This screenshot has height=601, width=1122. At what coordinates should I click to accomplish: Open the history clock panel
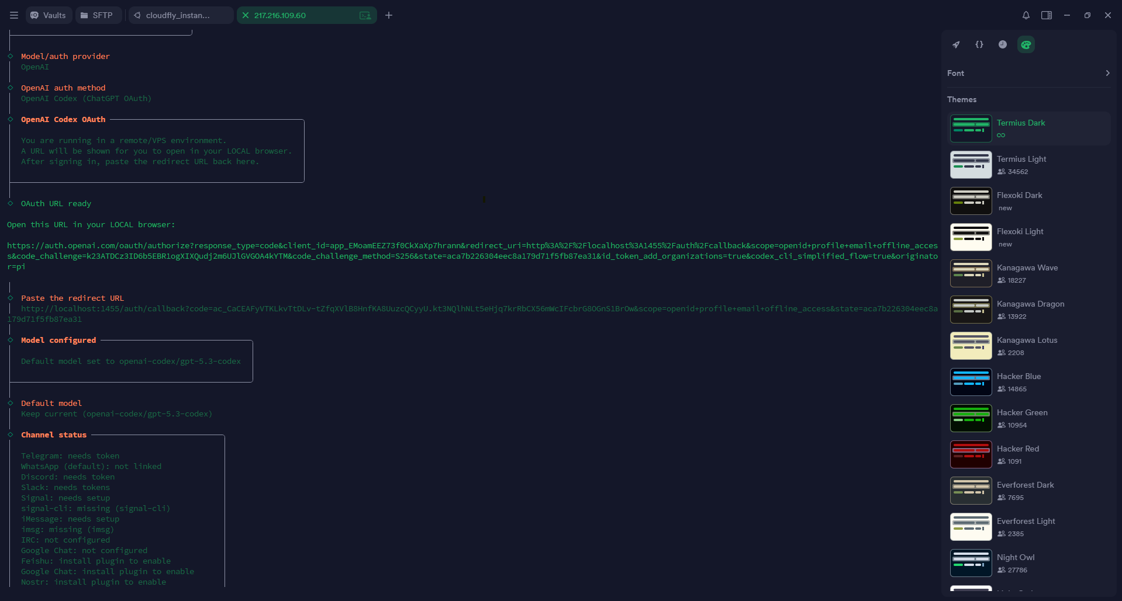(x=1003, y=44)
